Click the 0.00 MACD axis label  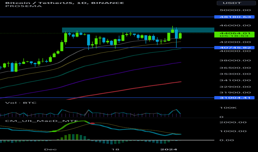coord(226,140)
